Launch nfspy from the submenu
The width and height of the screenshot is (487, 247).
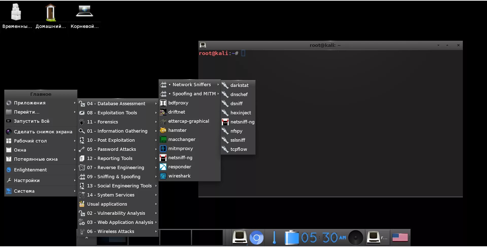pyautogui.click(x=238, y=131)
